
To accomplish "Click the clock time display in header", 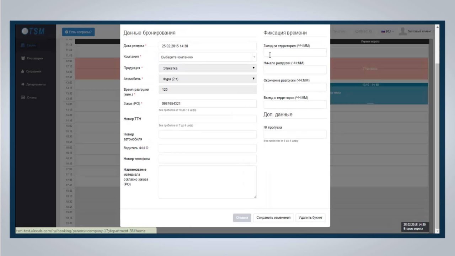I will click(x=363, y=32).
